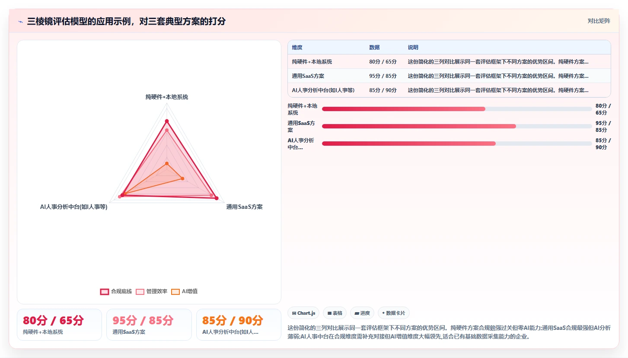
Task: Click the 维度 column header
Action: pos(297,48)
